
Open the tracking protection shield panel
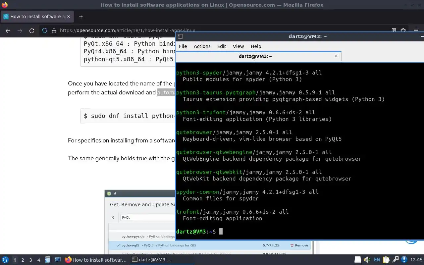(x=45, y=30)
